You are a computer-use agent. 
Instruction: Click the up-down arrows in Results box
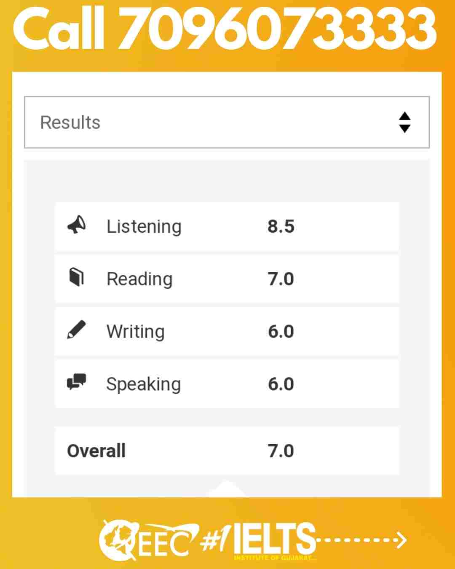[x=404, y=122]
